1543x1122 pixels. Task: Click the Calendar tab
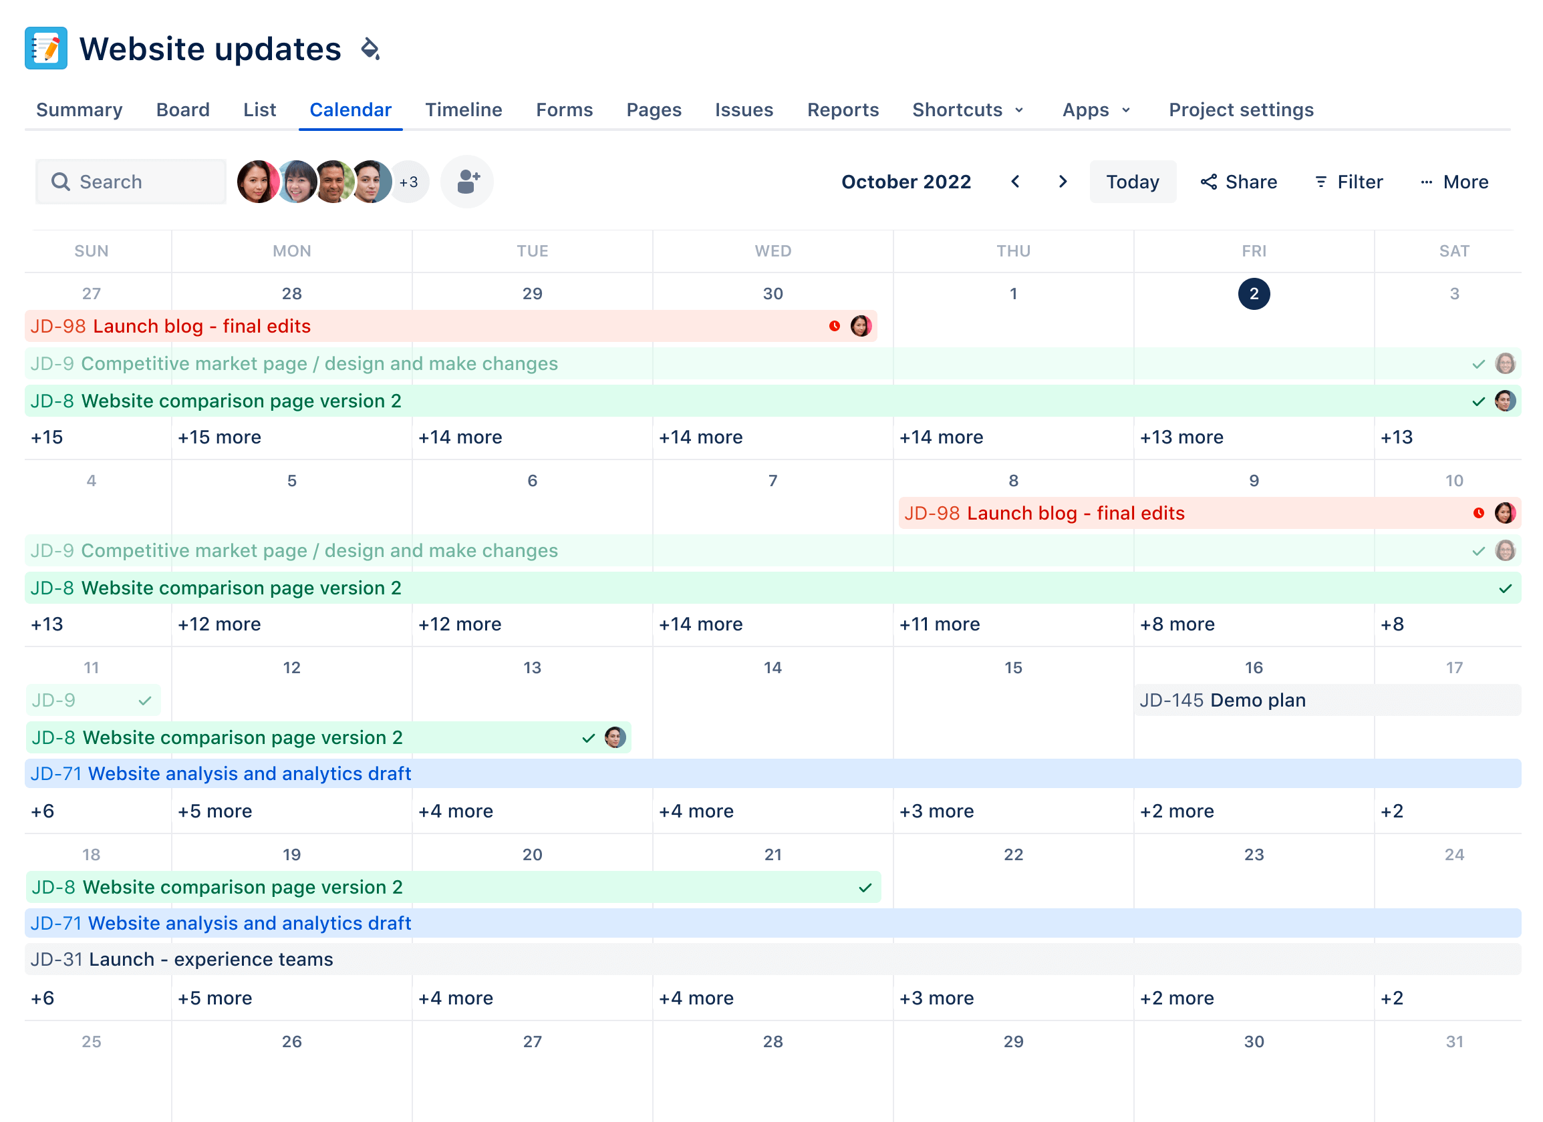click(349, 110)
